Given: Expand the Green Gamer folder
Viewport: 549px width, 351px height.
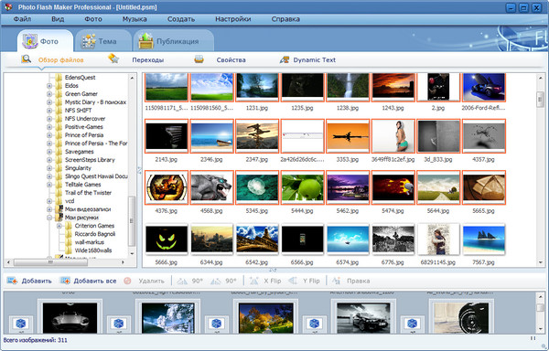Looking at the screenshot, I should coord(49,94).
